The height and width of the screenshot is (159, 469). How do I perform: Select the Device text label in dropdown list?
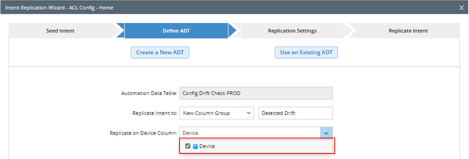tap(207, 146)
